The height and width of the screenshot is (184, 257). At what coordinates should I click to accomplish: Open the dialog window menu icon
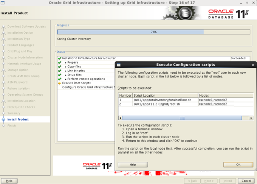point(119,65)
